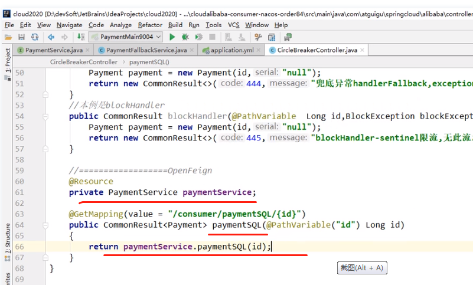Image resolution: width=473 pixels, height=285 pixels.
Task: Click the @Resource annotation on line 60
Action: [x=91, y=182]
